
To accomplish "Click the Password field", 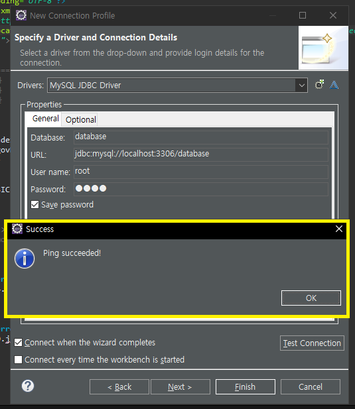I will tap(201, 189).
